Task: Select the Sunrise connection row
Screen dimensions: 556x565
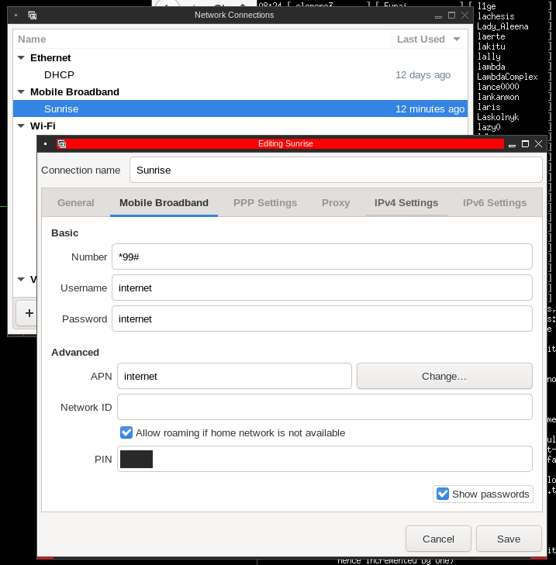Action: point(240,109)
